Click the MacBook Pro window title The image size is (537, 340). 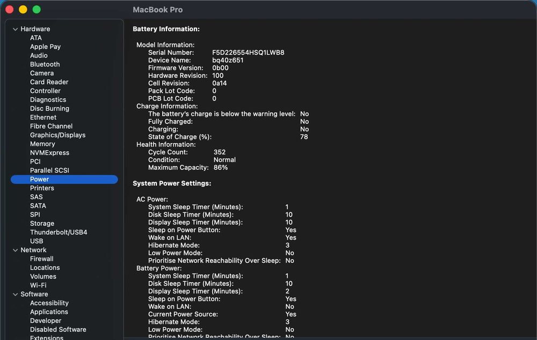pos(157,10)
